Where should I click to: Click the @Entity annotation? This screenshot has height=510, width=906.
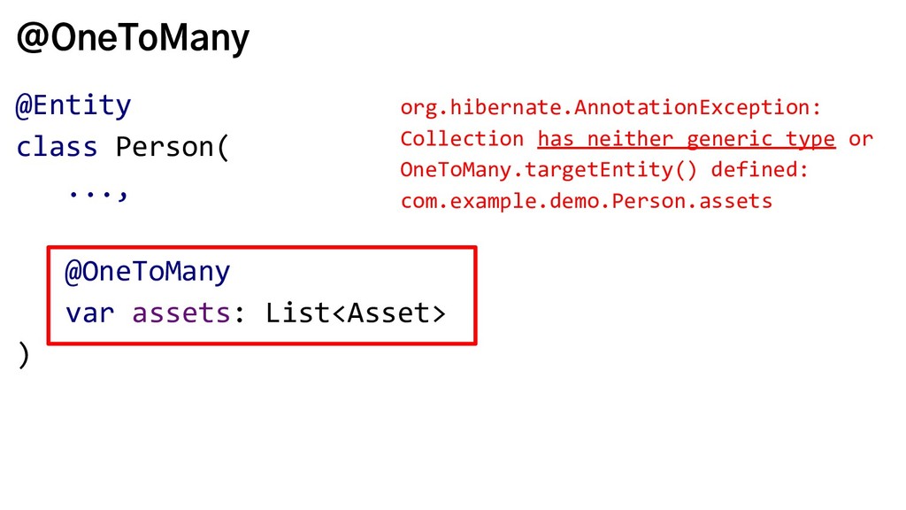pos(73,106)
